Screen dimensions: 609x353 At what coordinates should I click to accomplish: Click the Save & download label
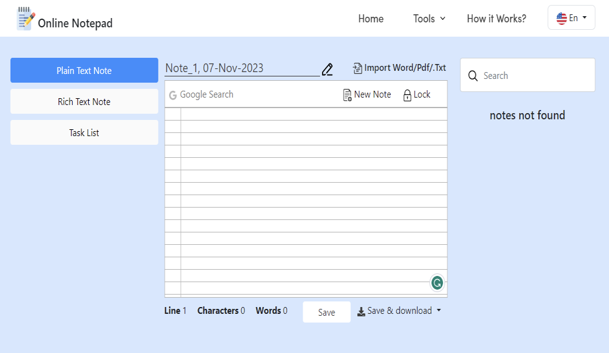point(400,311)
